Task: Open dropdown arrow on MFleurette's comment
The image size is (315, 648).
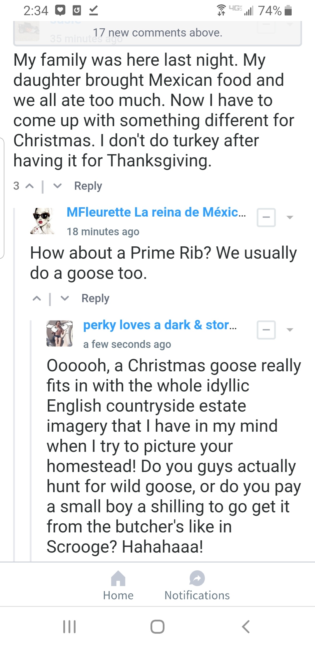Action: [290, 217]
